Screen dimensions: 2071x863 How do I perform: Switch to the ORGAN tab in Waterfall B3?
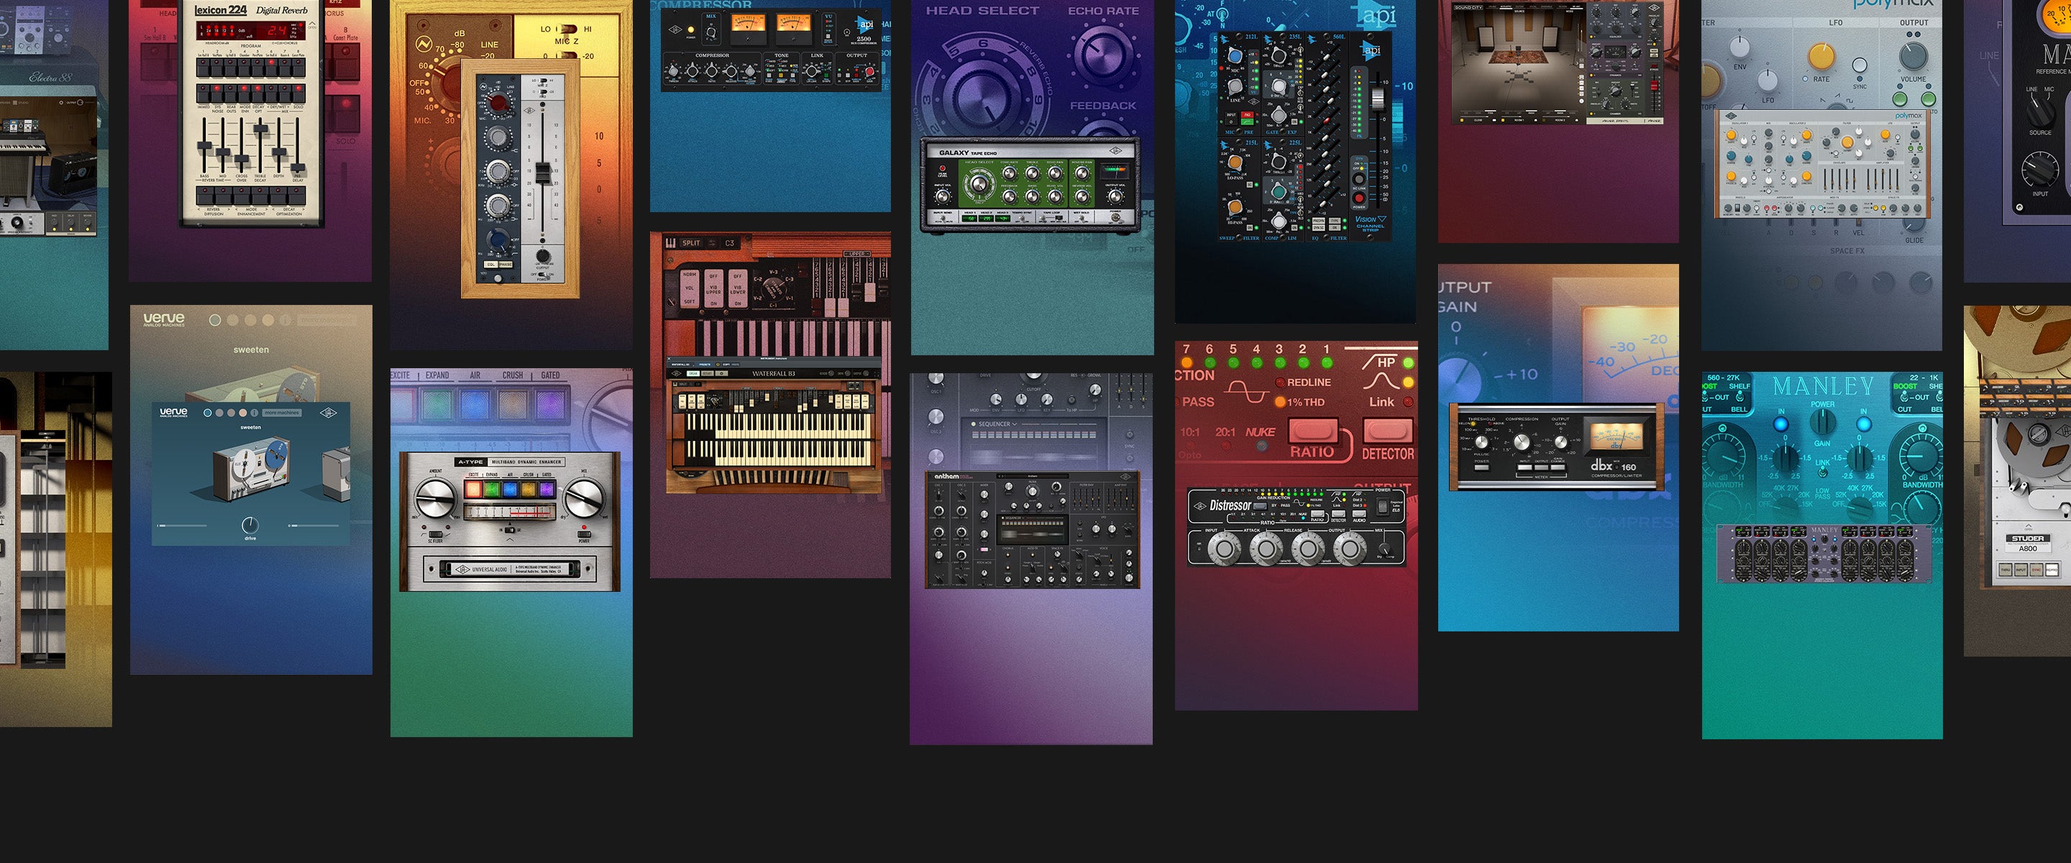pyautogui.click(x=694, y=373)
